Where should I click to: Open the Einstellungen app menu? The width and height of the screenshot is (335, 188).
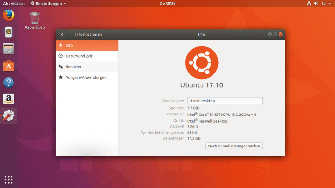(x=48, y=3)
